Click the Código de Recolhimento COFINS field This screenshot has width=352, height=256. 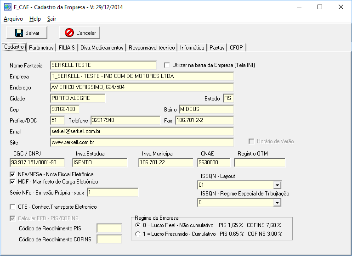tap(109, 239)
